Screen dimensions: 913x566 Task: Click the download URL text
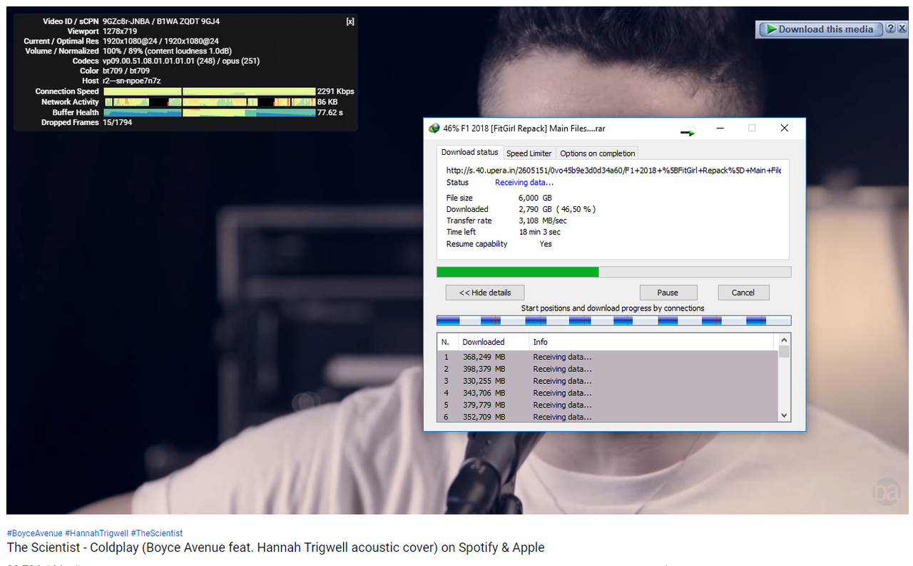[x=613, y=171]
